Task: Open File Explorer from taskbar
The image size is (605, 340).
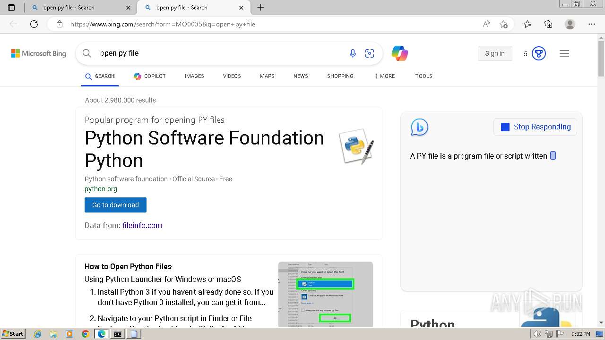Action: click(x=54, y=334)
